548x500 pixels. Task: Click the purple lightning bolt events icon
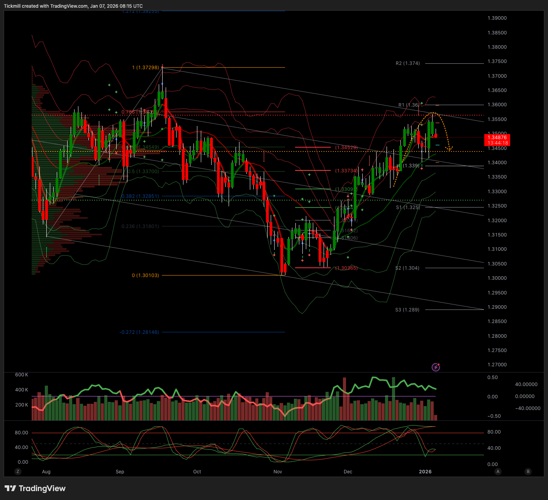tap(436, 367)
